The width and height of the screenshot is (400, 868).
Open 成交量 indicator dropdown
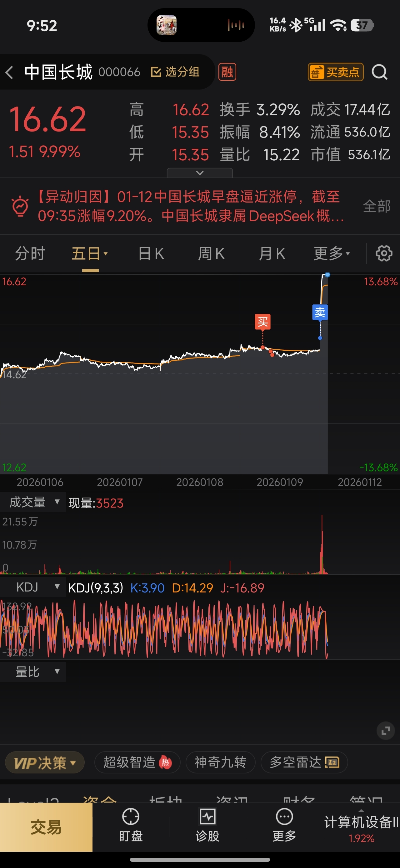pyautogui.click(x=33, y=502)
